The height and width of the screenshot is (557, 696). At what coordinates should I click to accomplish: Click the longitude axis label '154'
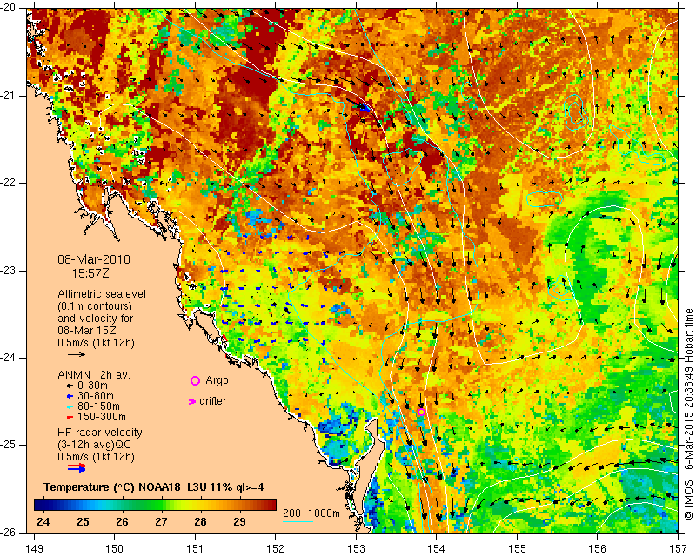click(x=437, y=549)
